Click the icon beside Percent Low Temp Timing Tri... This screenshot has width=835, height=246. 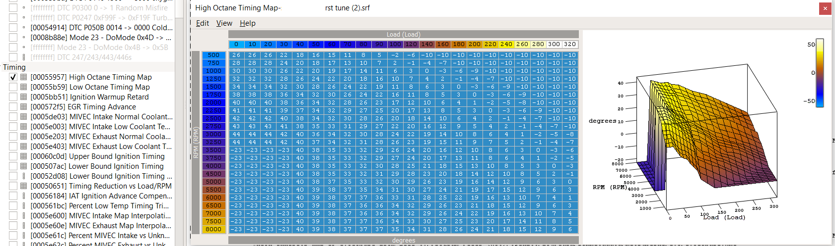click(23, 206)
